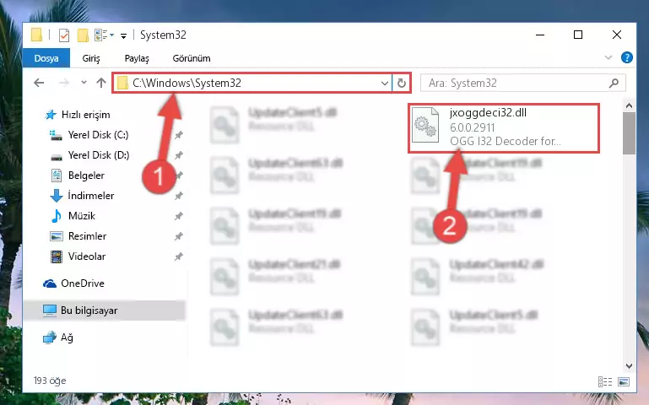The image size is (649, 405).
Task: Click the New folder icon in quick access toolbar
Action: pyautogui.click(x=83, y=35)
